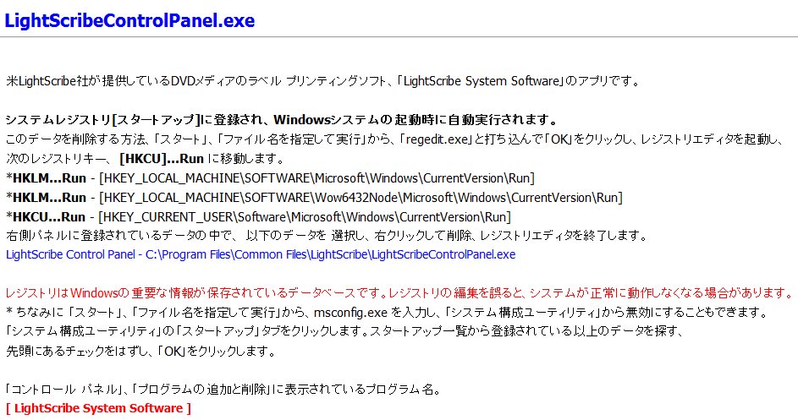Click the HKEY_CURRENT_USER Run registry path
The image size is (798, 420).
(305, 216)
